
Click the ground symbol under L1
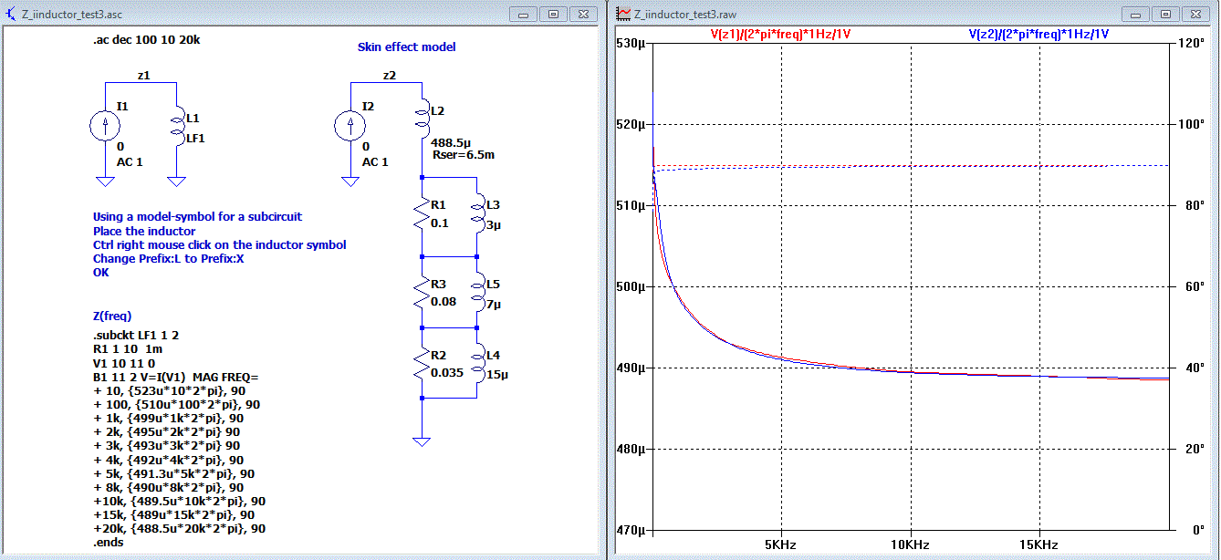(178, 181)
